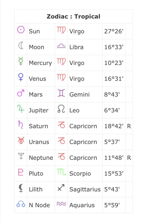
Task: Select the Lilith black moon icon
Action: (21, 188)
